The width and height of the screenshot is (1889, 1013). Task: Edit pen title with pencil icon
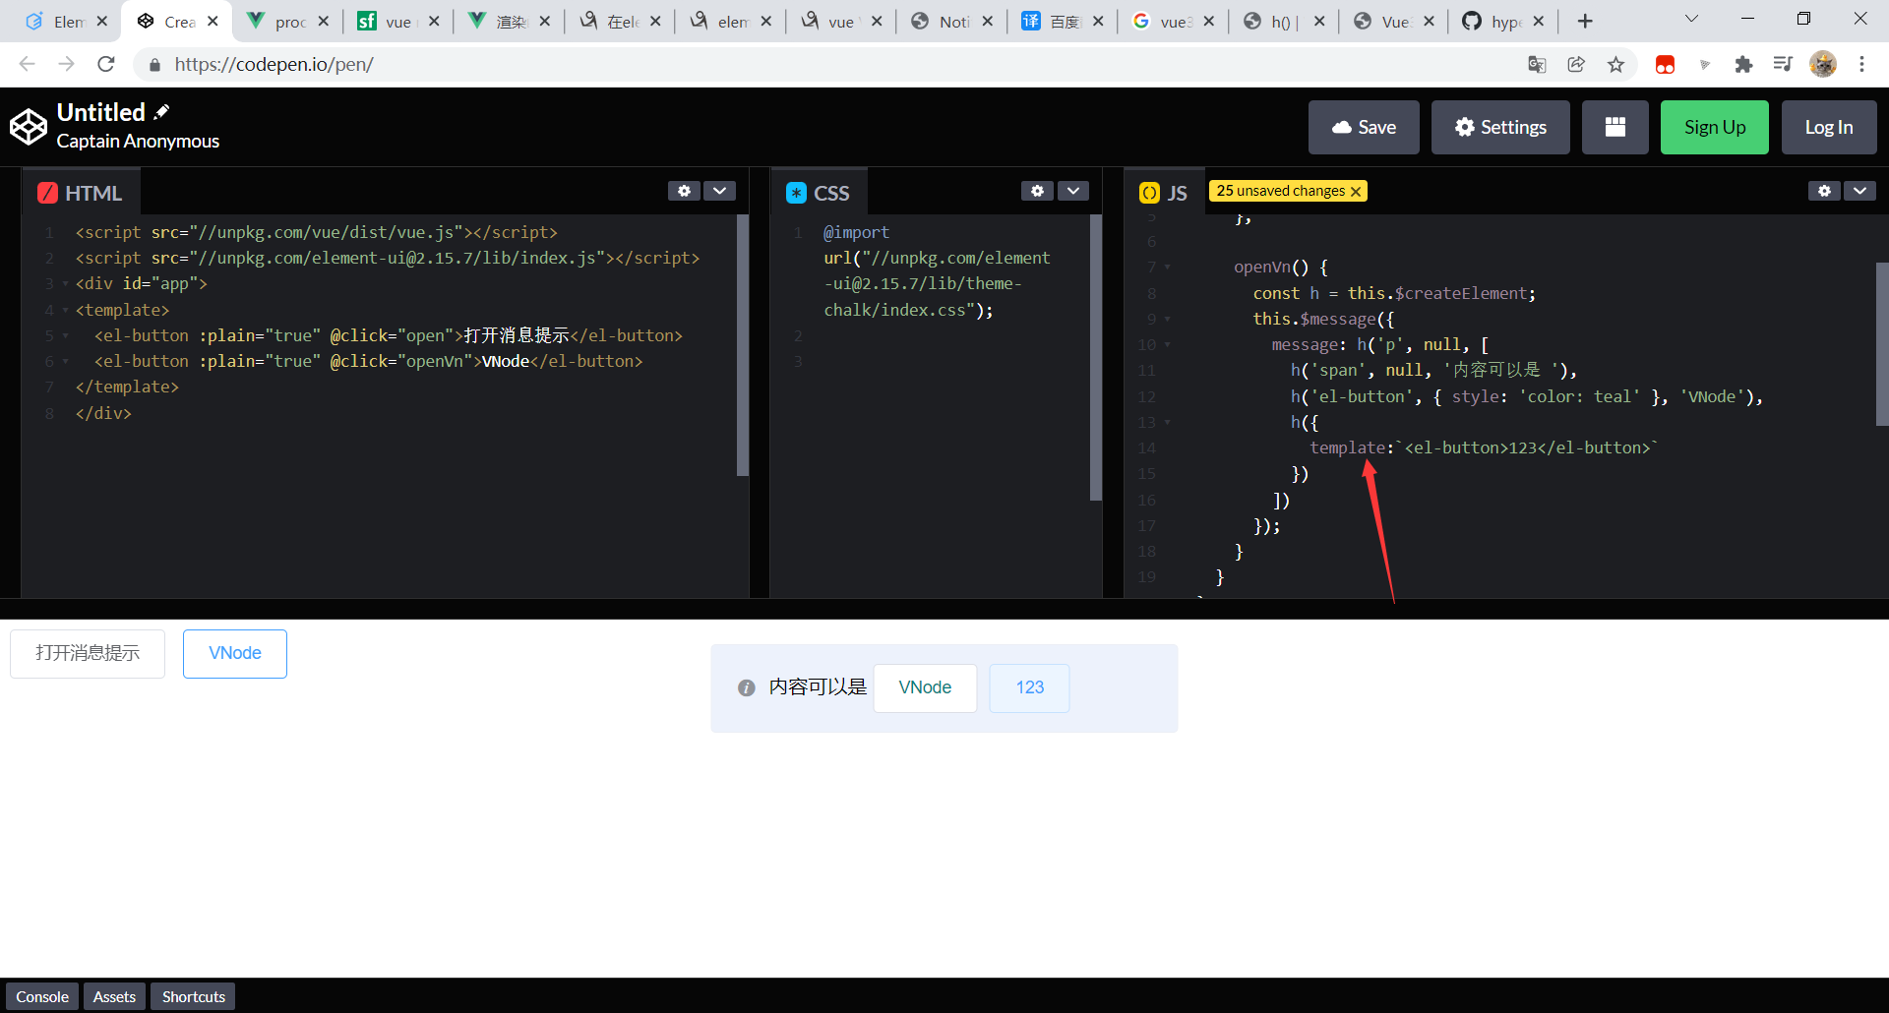pos(161,112)
